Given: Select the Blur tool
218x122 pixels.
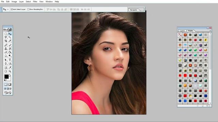Looking at the screenshot, I should [x=6, y=56].
